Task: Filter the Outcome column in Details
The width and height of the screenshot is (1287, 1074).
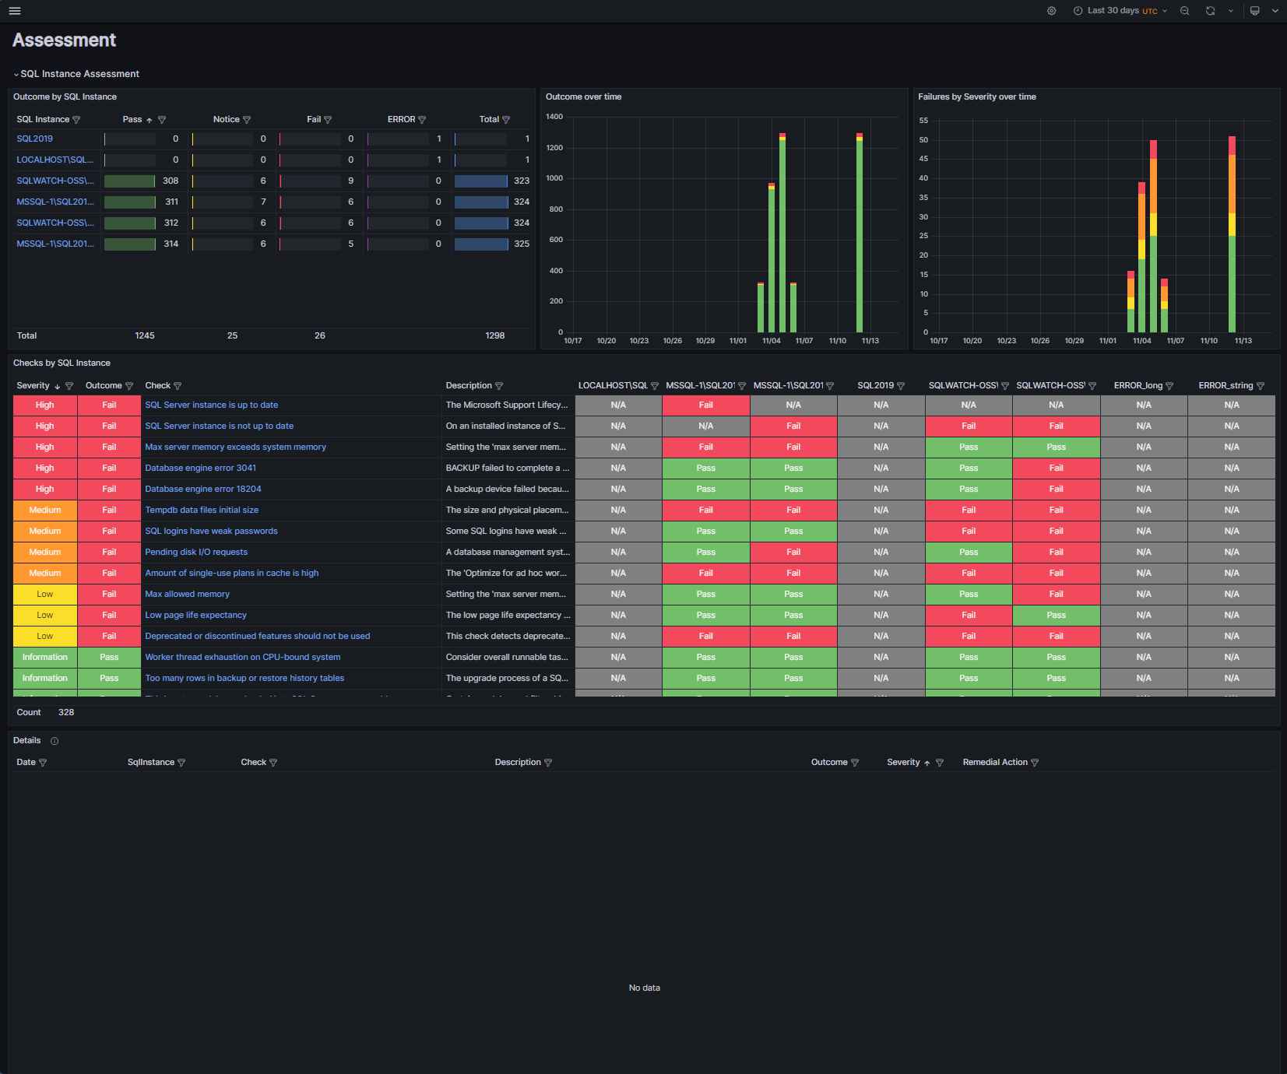Action: pyautogui.click(x=855, y=763)
